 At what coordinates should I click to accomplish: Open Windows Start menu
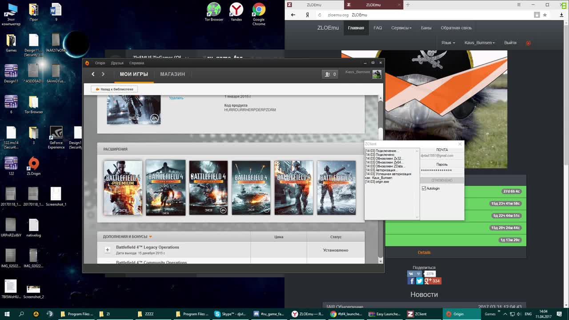(x=7, y=314)
